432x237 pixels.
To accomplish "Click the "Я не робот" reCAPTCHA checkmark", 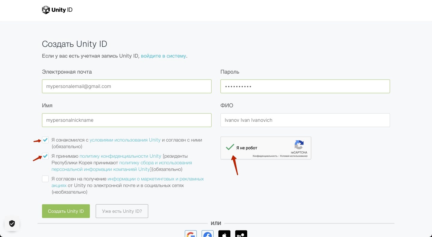I will coord(230,147).
